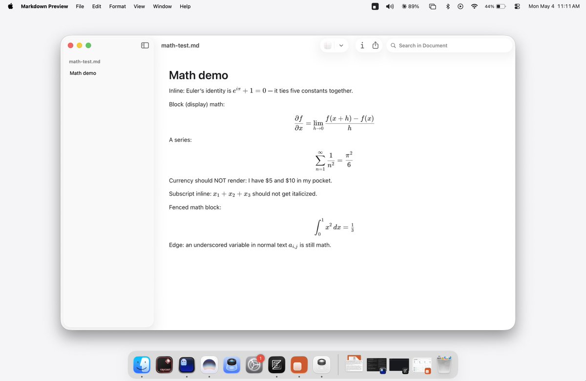Screen dimensions: 586x381
Task: Click the 'Currency should NOT render' sentence
Action: coord(251,180)
